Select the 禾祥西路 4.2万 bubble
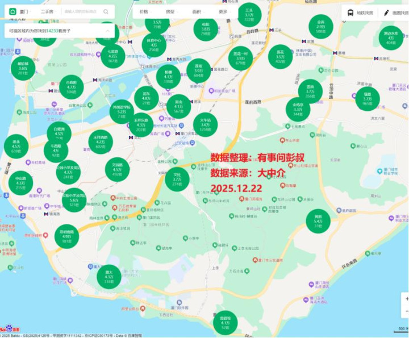409x338 pixels. coord(101,142)
